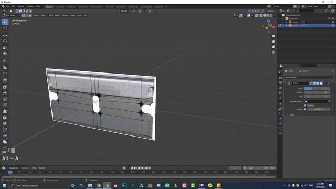Image resolution: width=336 pixels, height=189 pixels.
Task: Hide the Plane object in outliner
Action: tap(333, 26)
